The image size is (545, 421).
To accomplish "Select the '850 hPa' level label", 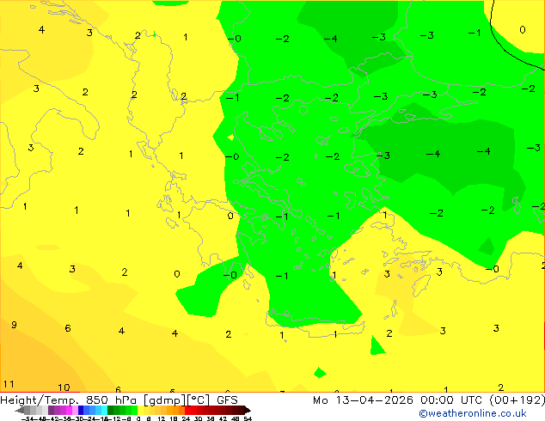I will (111, 400).
